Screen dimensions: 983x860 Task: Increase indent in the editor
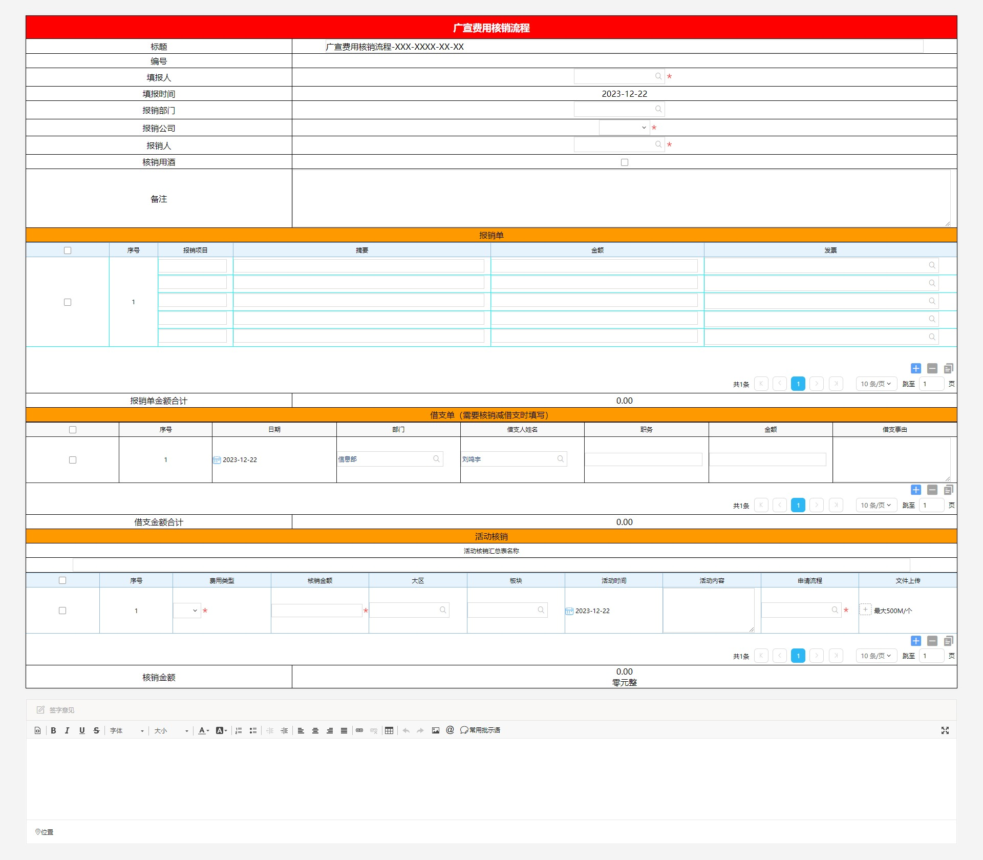(x=284, y=730)
